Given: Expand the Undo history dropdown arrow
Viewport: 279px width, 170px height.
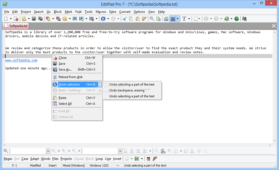Looking at the screenshot, I should pos(108,19).
